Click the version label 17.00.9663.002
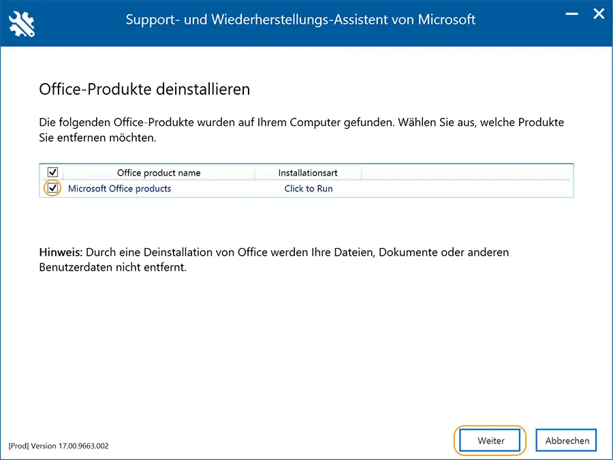613x460 pixels. [59, 446]
